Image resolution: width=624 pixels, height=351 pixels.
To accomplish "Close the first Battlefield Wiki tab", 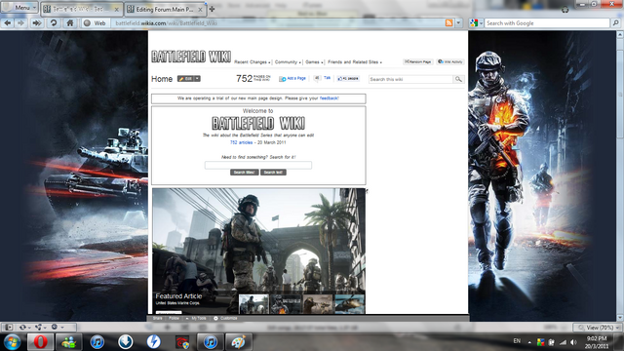I will (x=117, y=10).
